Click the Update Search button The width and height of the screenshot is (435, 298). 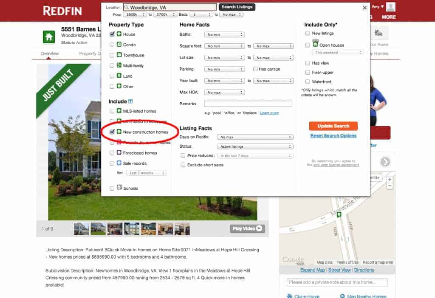coord(333,126)
